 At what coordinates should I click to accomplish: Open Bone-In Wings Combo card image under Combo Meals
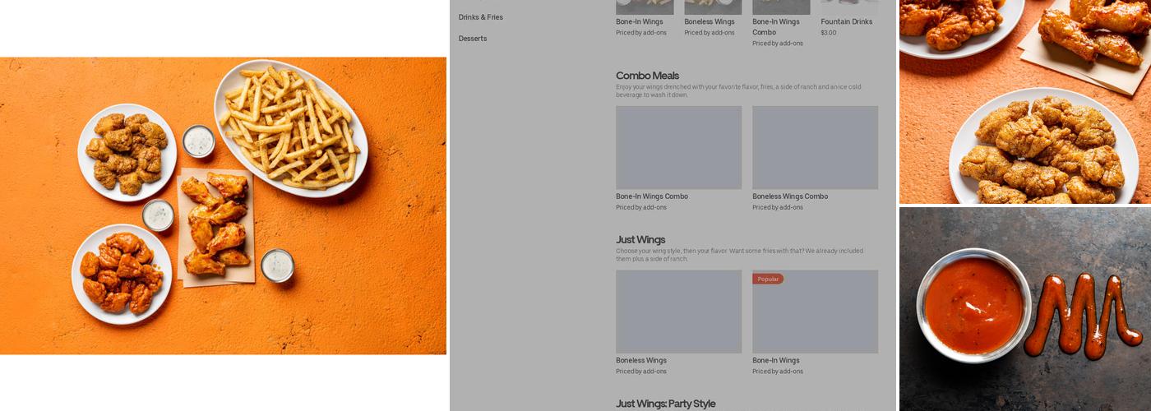pos(678,147)
